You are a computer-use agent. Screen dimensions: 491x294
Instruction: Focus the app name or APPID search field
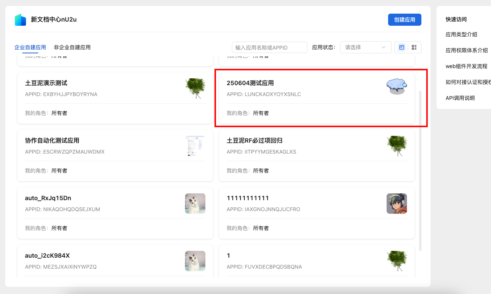pyautogui.click(x=269, y=47)
